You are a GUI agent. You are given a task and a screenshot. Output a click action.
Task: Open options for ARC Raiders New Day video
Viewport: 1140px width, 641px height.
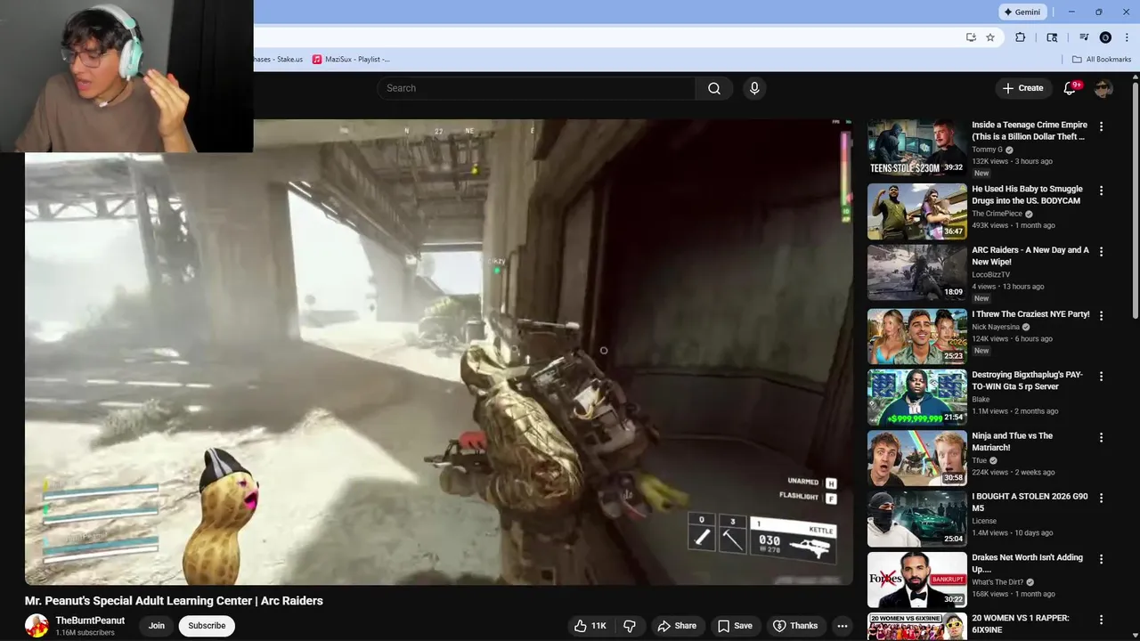[x=1101, y=252]
